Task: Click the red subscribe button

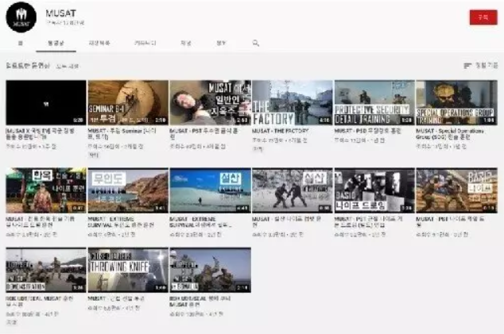Action: [x=483, y=17]
